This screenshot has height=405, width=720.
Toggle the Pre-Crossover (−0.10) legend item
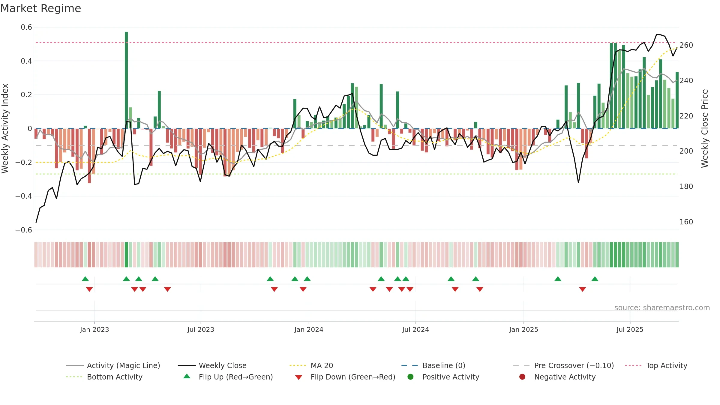[563, 365]
